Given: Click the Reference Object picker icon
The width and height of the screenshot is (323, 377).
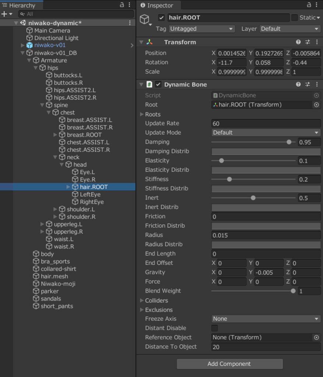Looking at the screenshot, I should (316, 338).
